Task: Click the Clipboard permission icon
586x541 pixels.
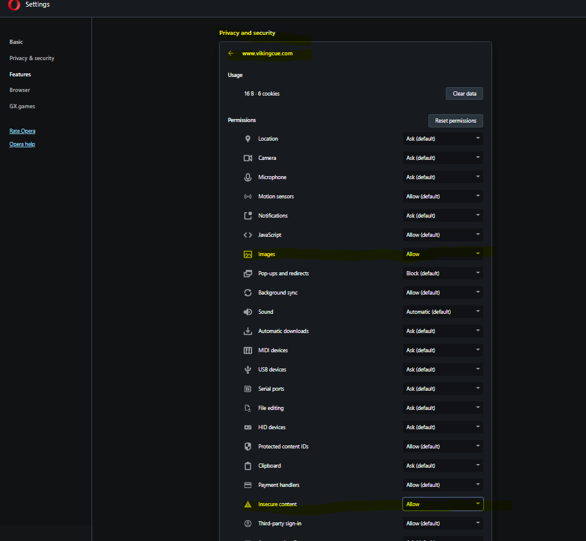Action: point(247,466)
